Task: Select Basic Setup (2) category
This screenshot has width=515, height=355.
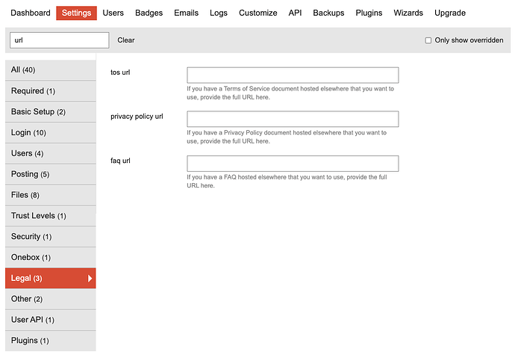Action: (51, 111)
